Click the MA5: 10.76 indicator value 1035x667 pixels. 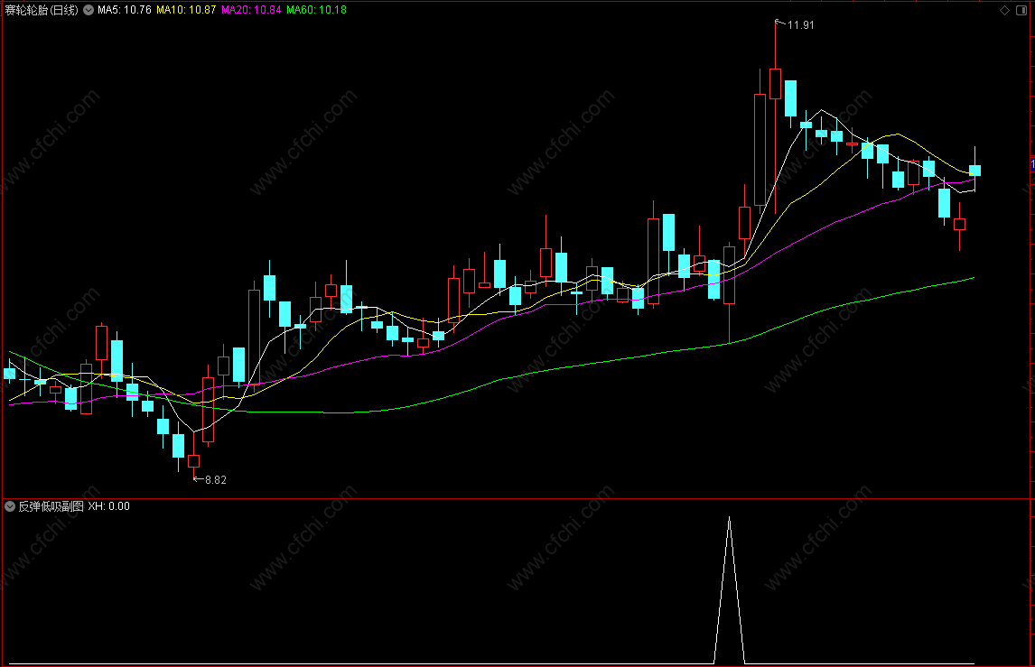tap(124, 10)
